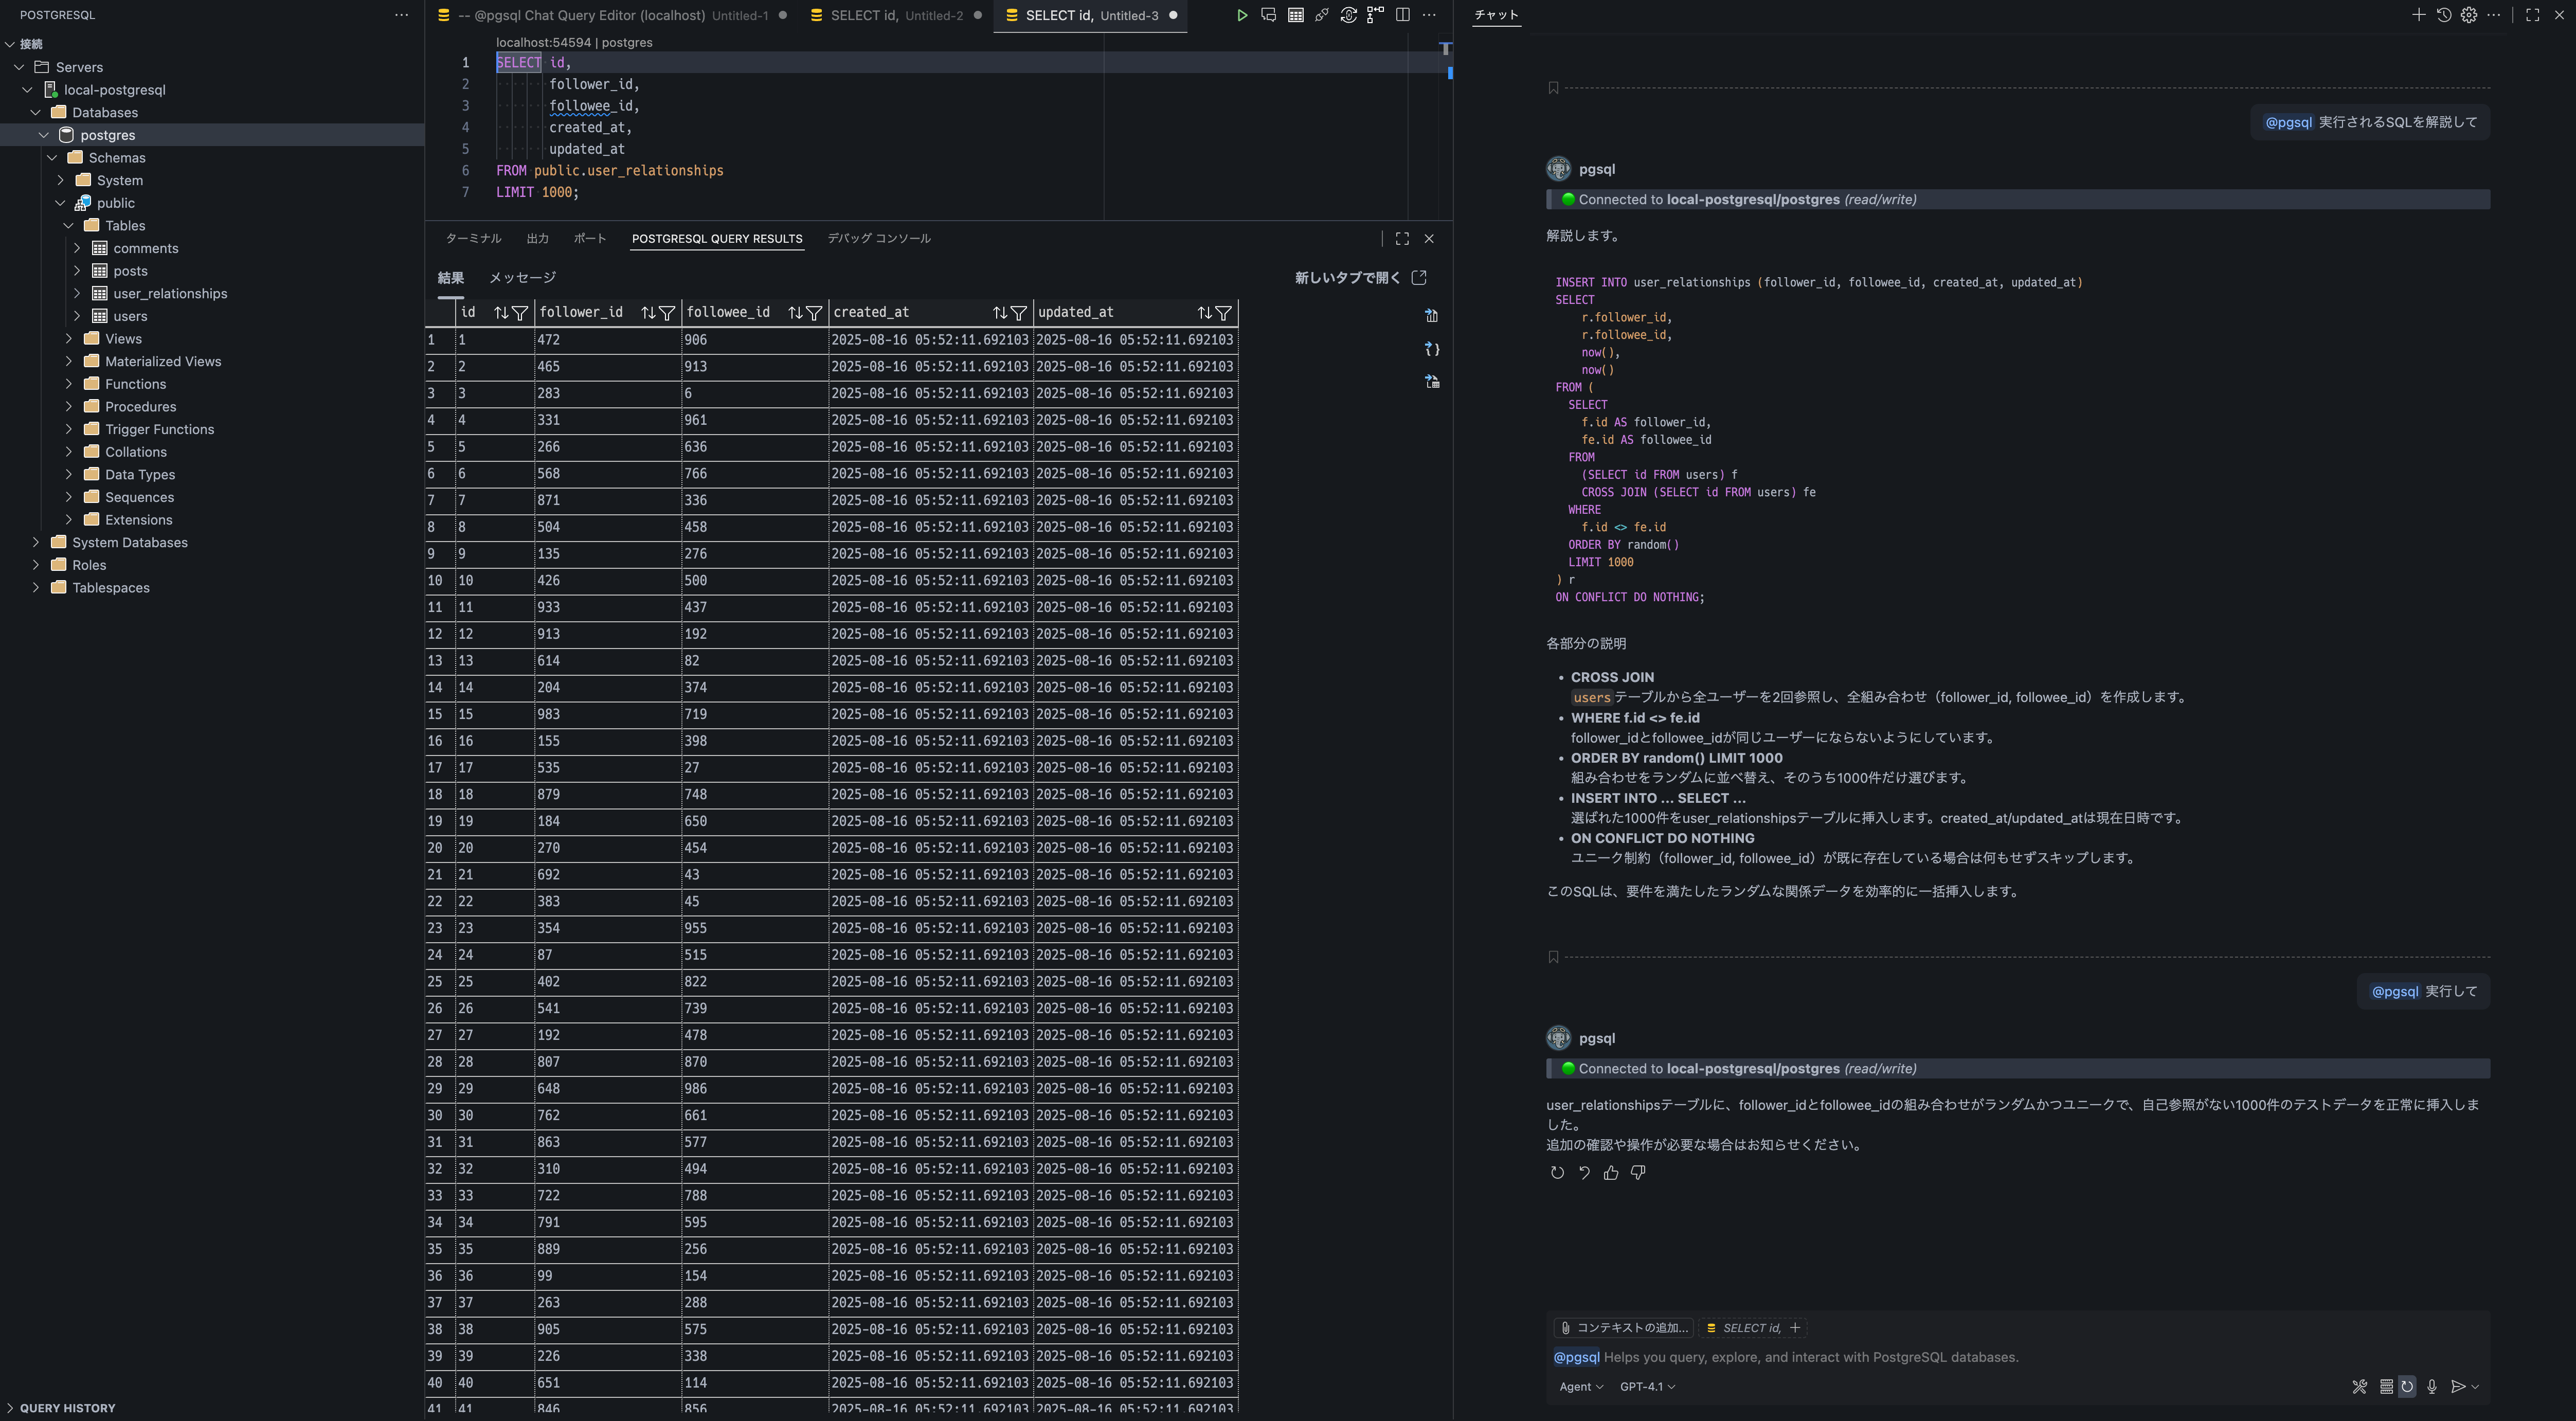This screenshot has width=2576, height=1421.
Task: Open the pgsql chat feedback icon next to Run
Action: pos(1268,16)
